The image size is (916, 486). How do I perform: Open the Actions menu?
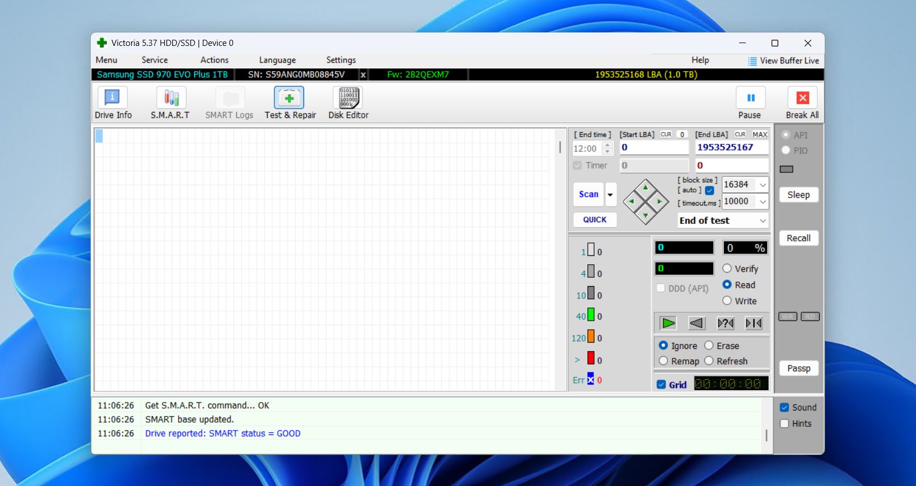click(x=214, y=60)
